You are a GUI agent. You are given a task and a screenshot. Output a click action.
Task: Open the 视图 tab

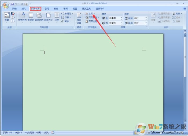pyautogui.click(x=75, y=9)
